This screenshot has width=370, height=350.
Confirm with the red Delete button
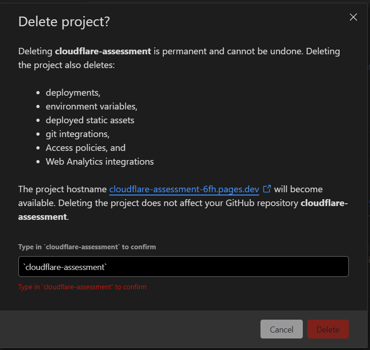pyautogui.click(x=328, y=329)
